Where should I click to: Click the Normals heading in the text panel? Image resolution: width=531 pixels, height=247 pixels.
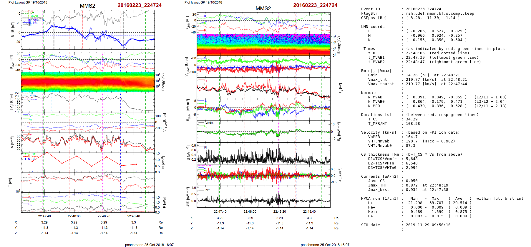369,93
